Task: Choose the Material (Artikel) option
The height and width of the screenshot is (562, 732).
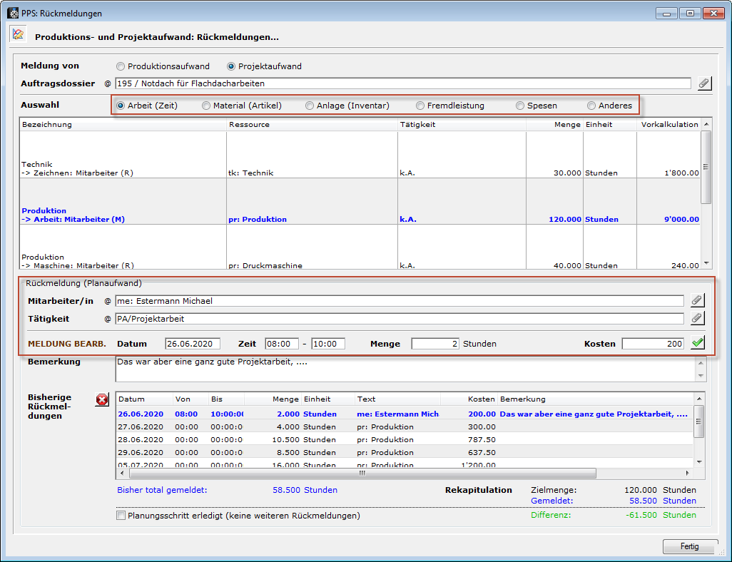Action: (206, 106)
